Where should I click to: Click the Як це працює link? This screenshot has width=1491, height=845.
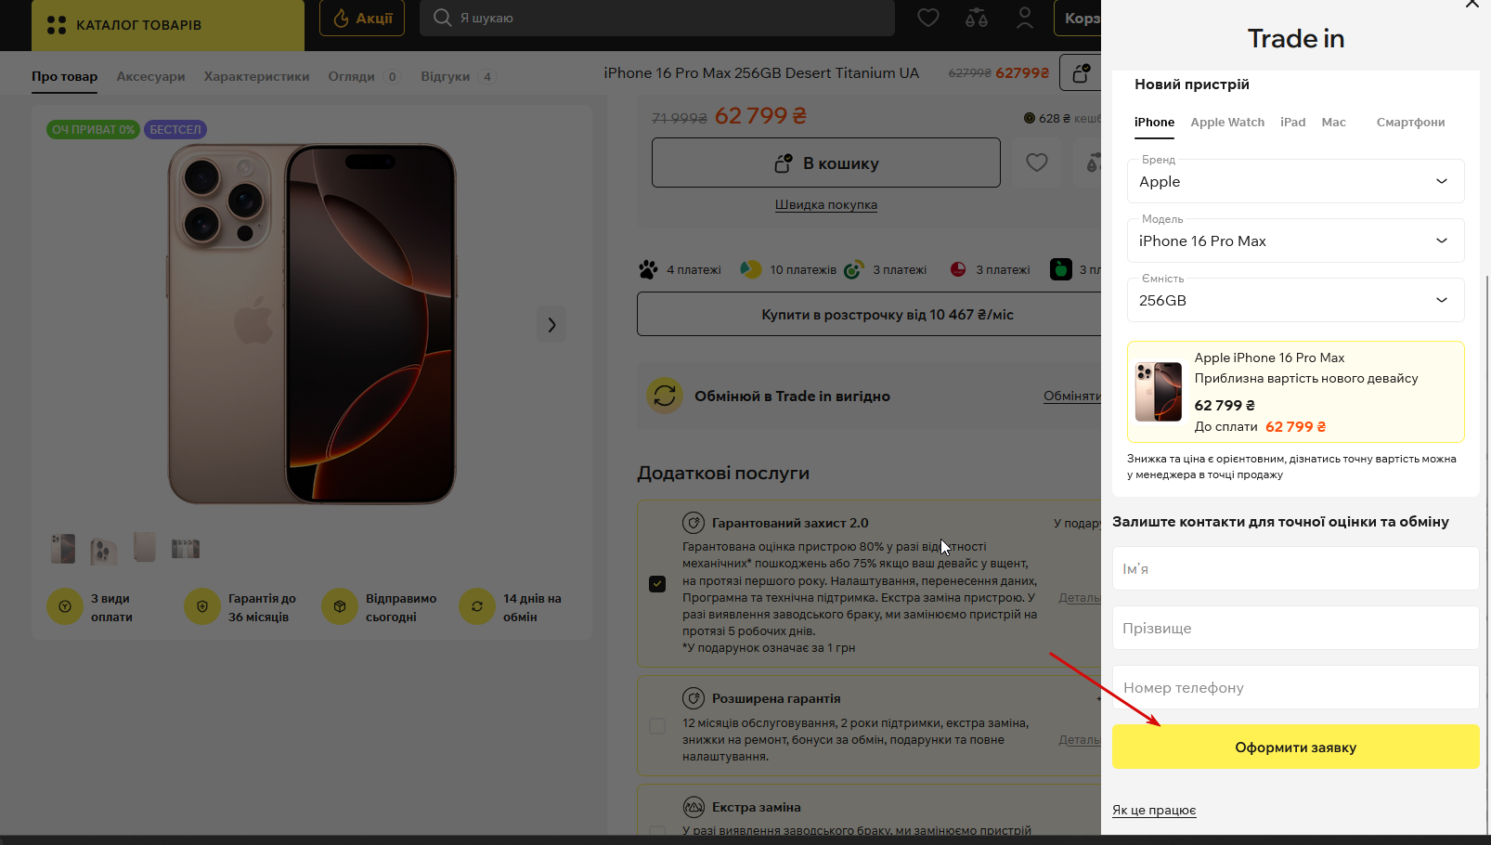(1154, 810)
